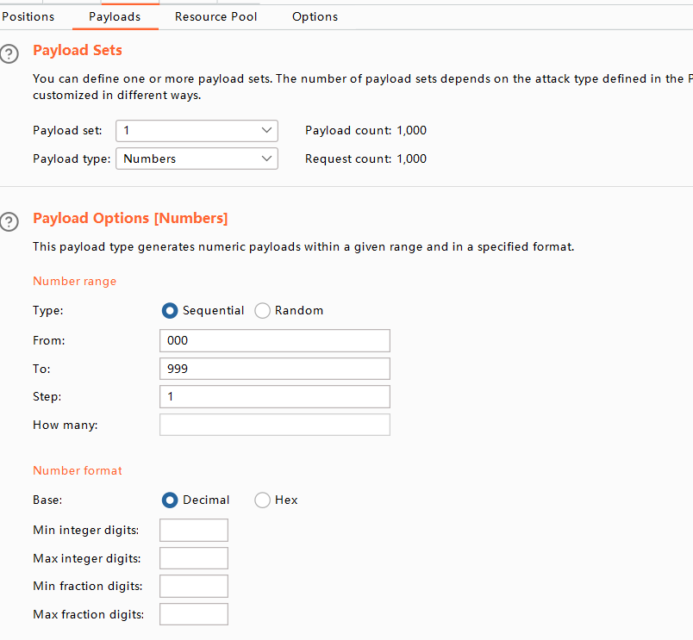Open help for Payload Sets section
The image size is (693, 640).
9,53
